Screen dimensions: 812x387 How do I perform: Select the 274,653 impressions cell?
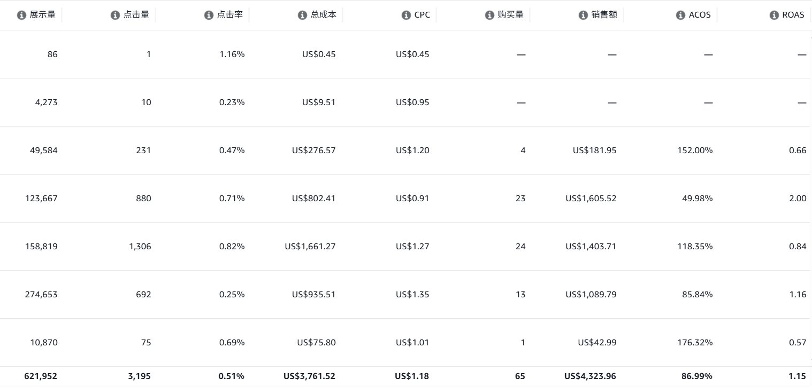click(x=41, y=295)
